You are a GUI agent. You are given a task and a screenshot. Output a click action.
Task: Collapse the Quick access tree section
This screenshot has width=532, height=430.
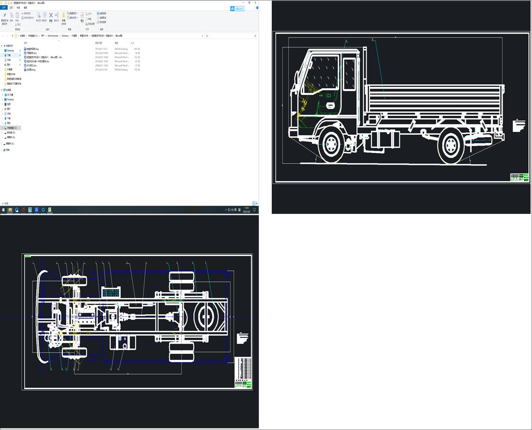coord(2,46)
